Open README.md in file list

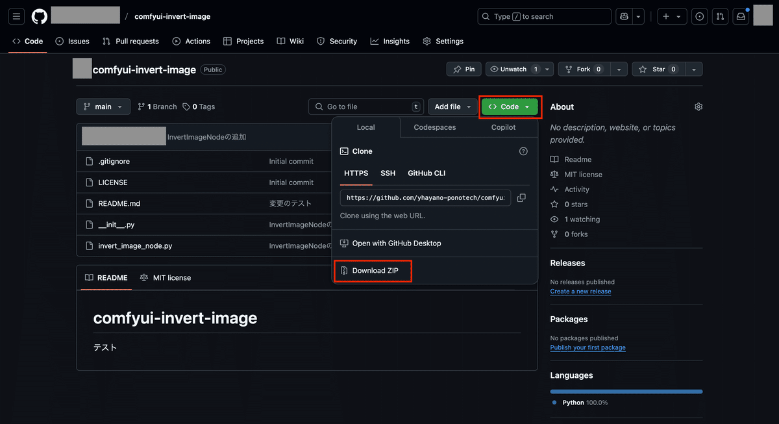point(119,203)
